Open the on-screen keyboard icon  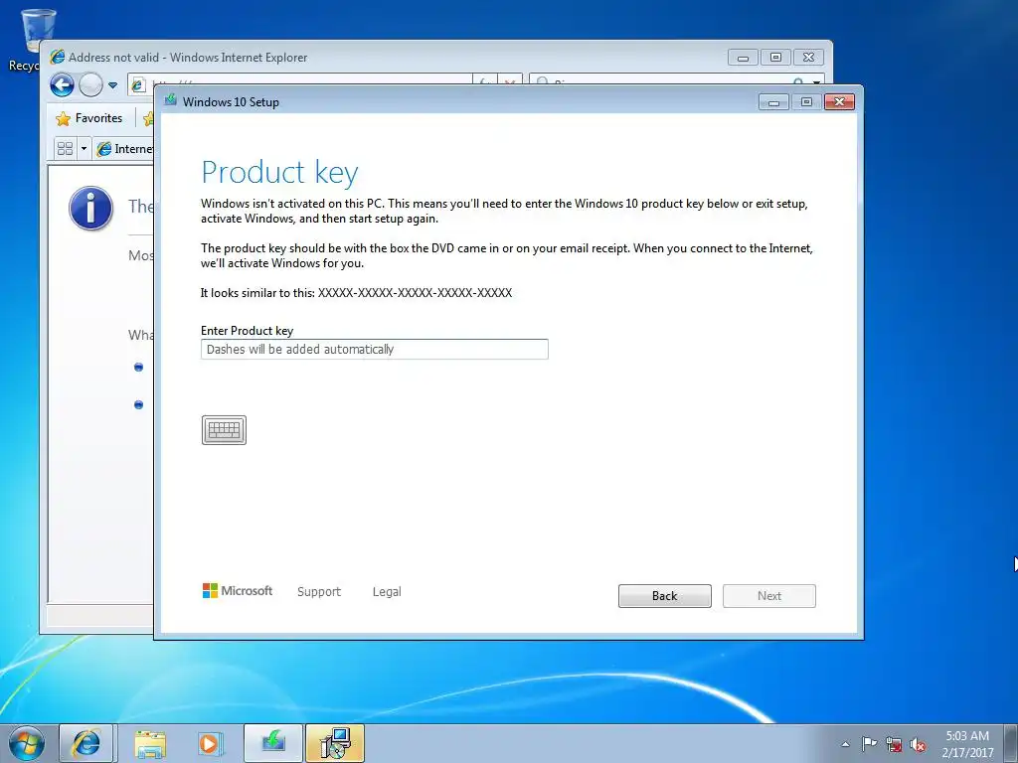tap(224, 430)
